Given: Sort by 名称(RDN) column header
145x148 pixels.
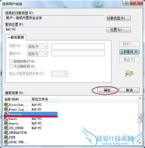Looking at the screenshot, I should click(17, 99).
